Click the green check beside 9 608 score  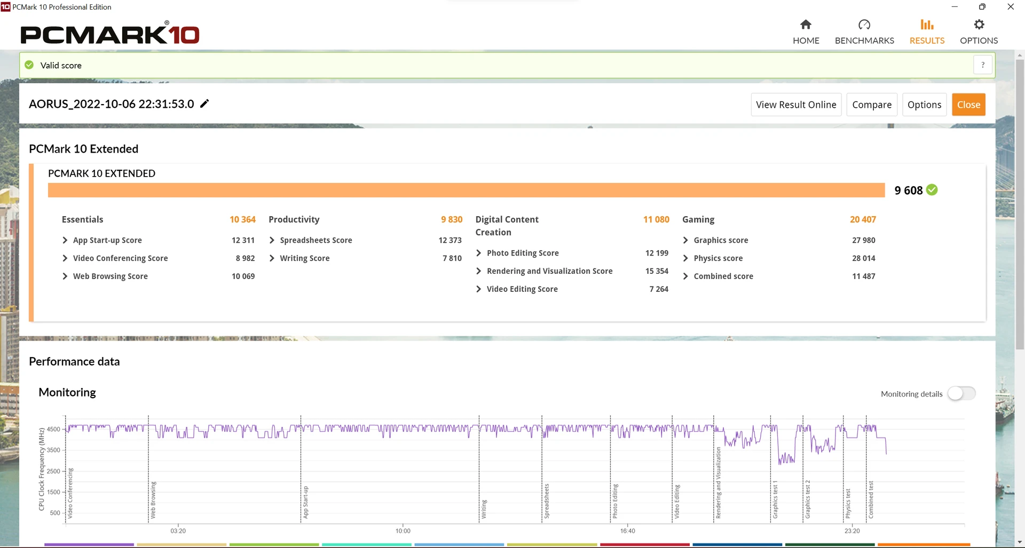point(932,190)
